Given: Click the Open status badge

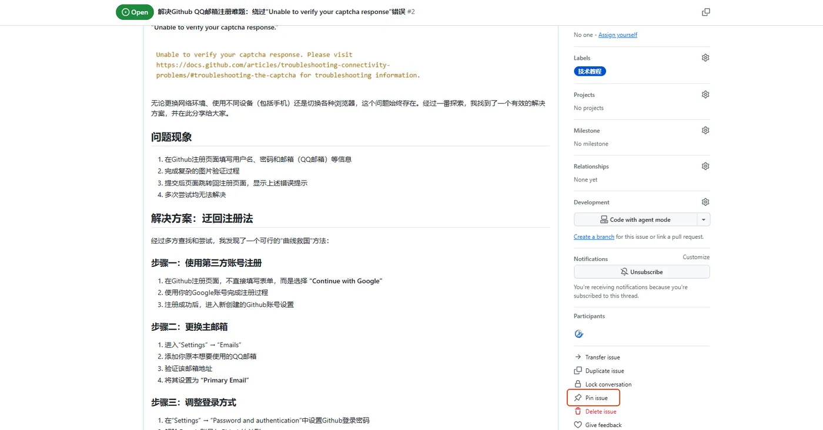Looking at the screenshot, I should point(135,12).
